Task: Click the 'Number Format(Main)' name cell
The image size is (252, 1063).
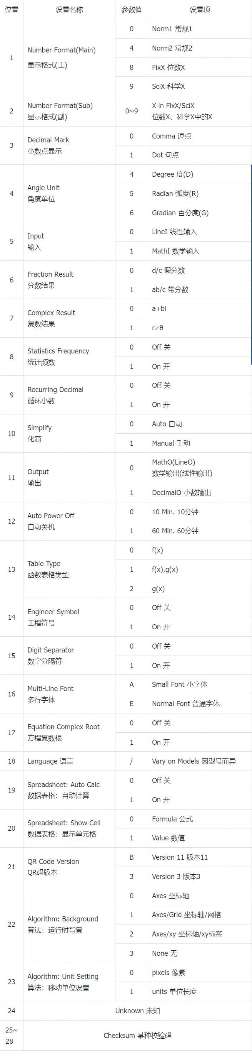Action: pyautogui.click(x=69, y=58)
